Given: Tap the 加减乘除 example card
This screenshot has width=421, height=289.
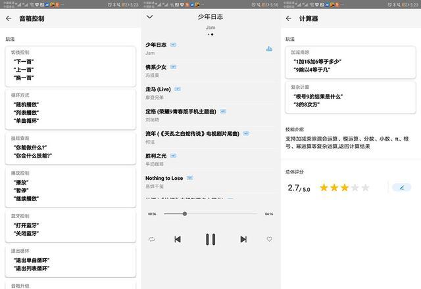Looking at the screenshot, I should tap(351, 62).
